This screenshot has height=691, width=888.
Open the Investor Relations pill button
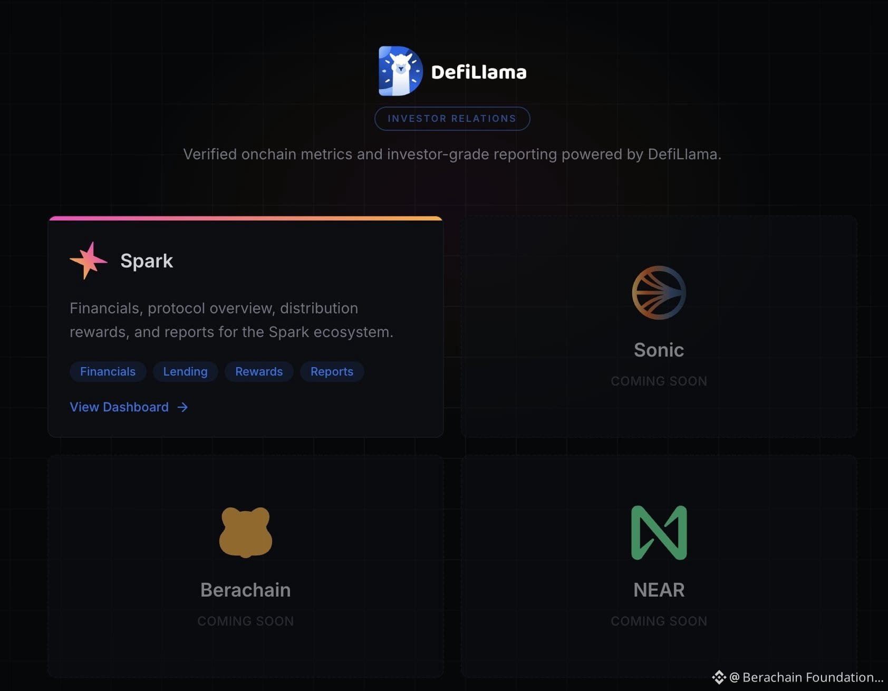click(x=452, y=119)
